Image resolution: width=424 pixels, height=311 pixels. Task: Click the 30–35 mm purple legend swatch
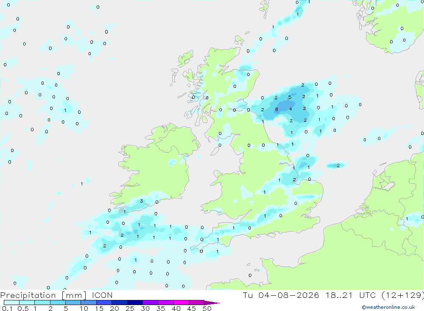pyautogui.click(x=150, y=303)
